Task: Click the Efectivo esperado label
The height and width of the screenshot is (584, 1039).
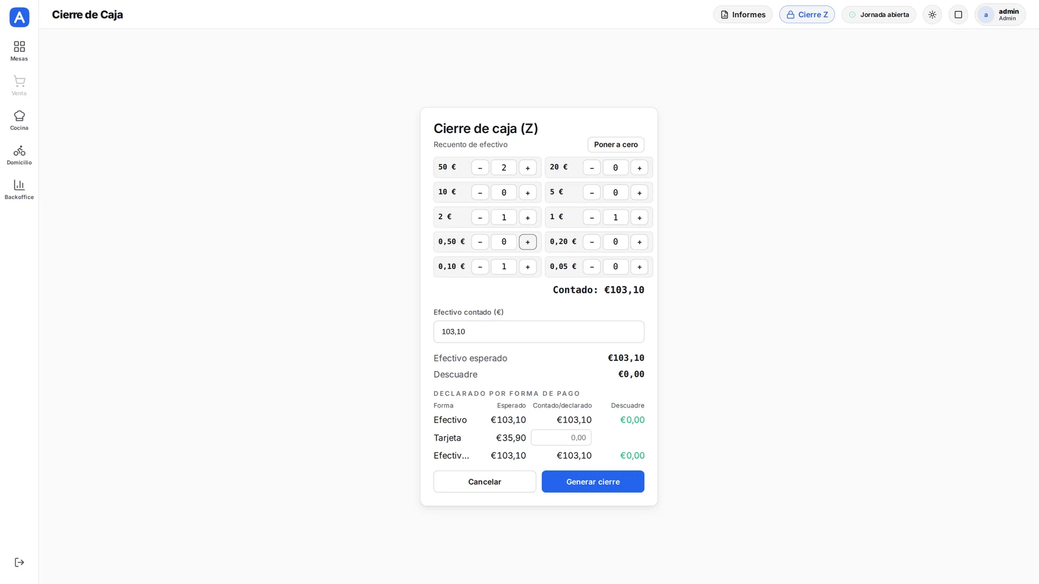Action: pyautogui.click(x=470, y=358)
